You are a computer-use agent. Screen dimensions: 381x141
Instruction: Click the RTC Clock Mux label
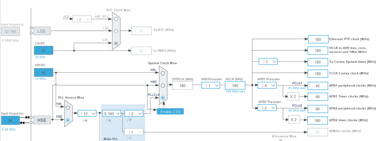tap(118, 10)
